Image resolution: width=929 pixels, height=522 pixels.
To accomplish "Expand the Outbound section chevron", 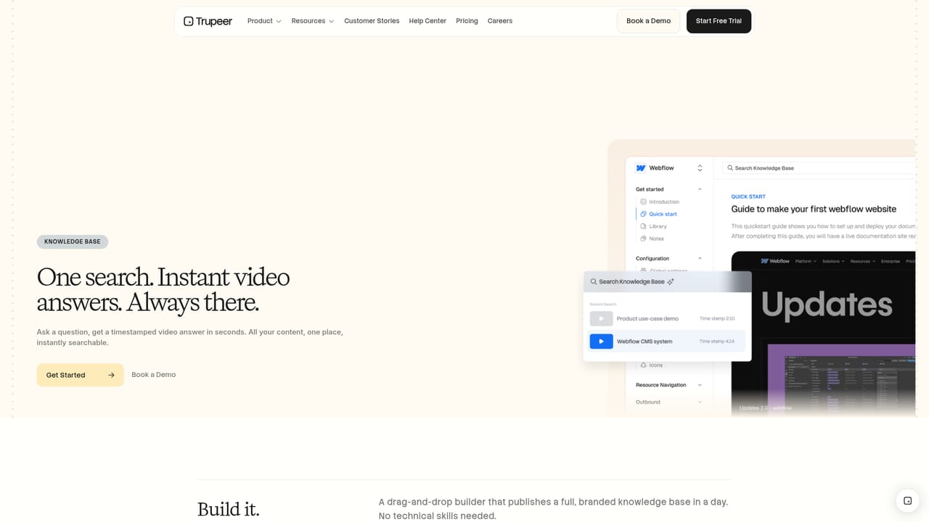I will click(700, 402).
